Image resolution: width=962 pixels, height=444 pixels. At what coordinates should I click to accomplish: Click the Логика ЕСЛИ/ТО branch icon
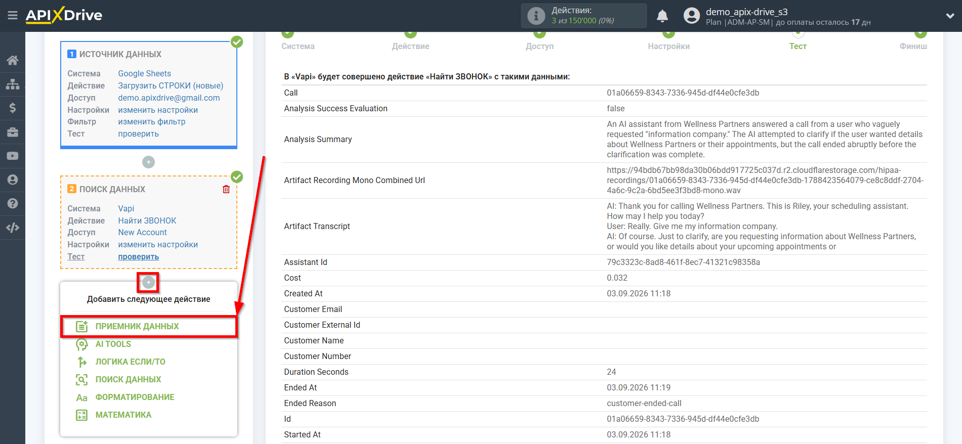[81, 362]
